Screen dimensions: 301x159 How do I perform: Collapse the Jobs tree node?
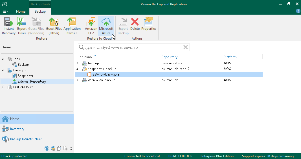click(3, 59)
